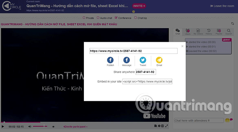Click the speaker mute icon
Image resolution: width=238 pixels, height=132 pixels.
[30, 126]
